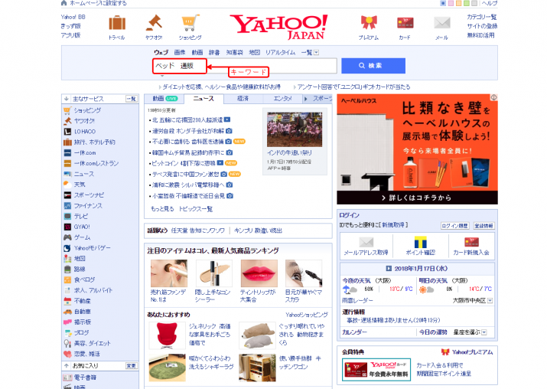Click the 恋愛、婚活 heart sidebar icon
The width and height of the screenshot is (547, 389).
point(67,354)
